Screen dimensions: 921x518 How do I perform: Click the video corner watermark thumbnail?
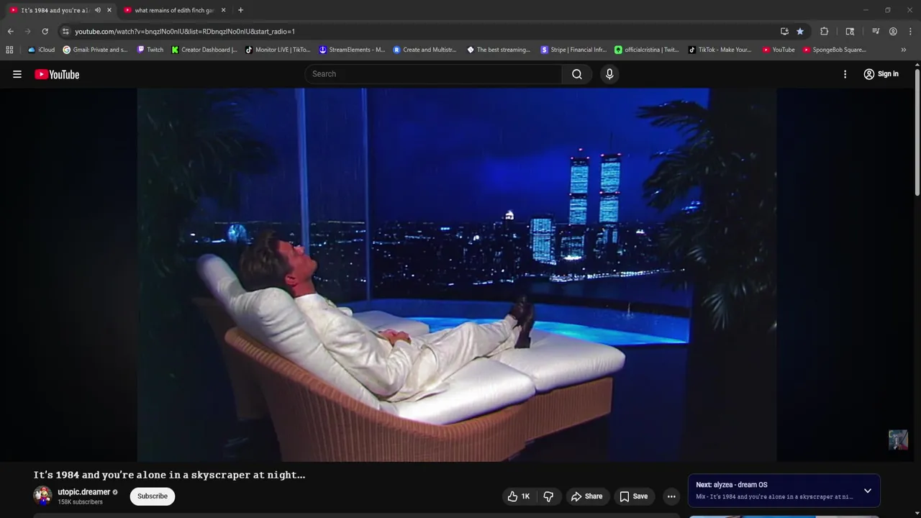[898, 440]
